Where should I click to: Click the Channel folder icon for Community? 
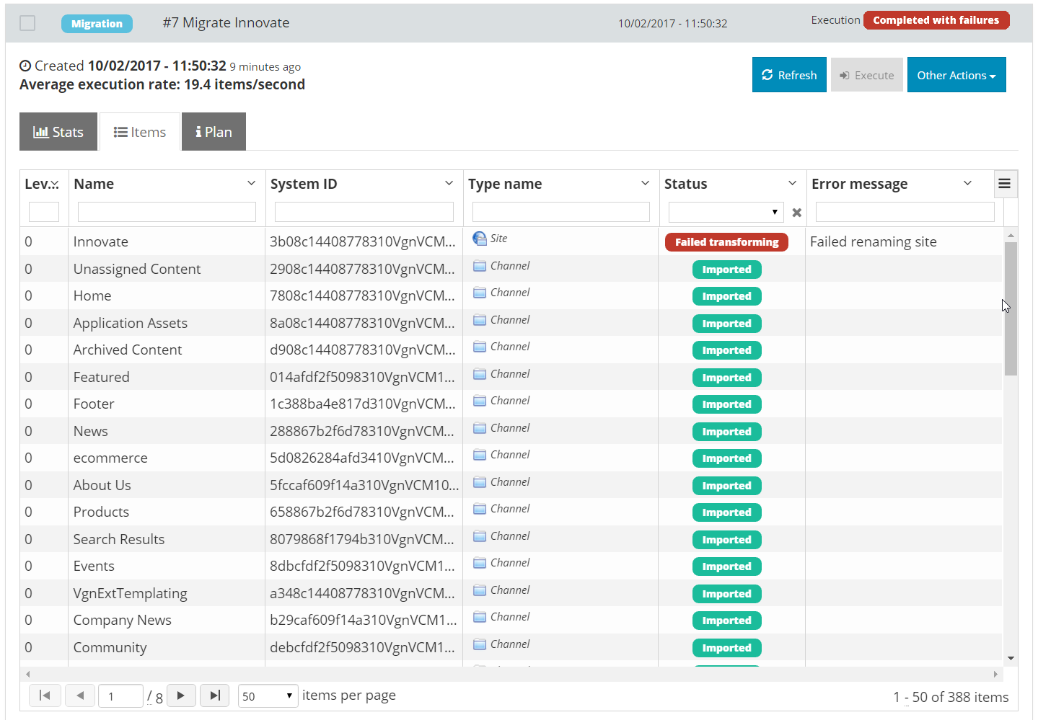480,644
